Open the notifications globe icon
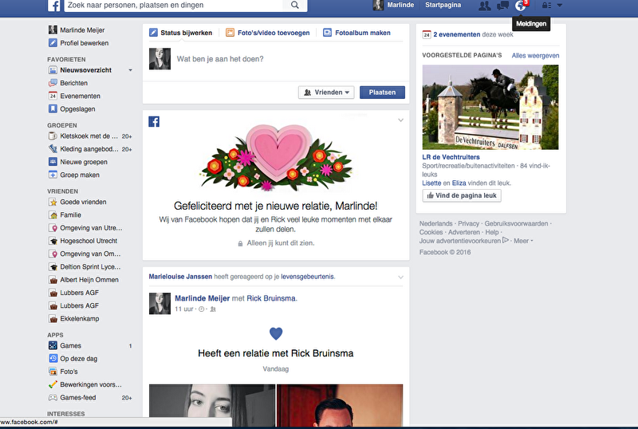 pyautogui.click(x=521, y=6)
